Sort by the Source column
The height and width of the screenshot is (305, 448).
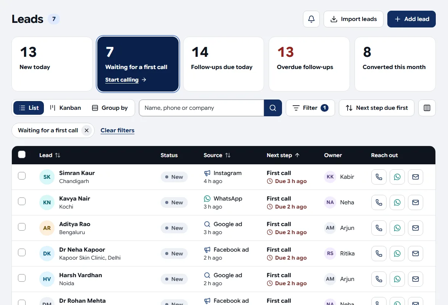(x=217, y=155)
